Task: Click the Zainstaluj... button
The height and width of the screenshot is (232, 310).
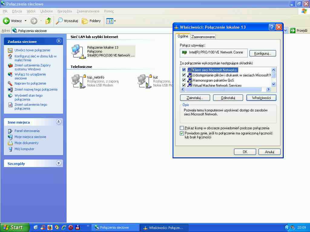Action: point(195,98)
